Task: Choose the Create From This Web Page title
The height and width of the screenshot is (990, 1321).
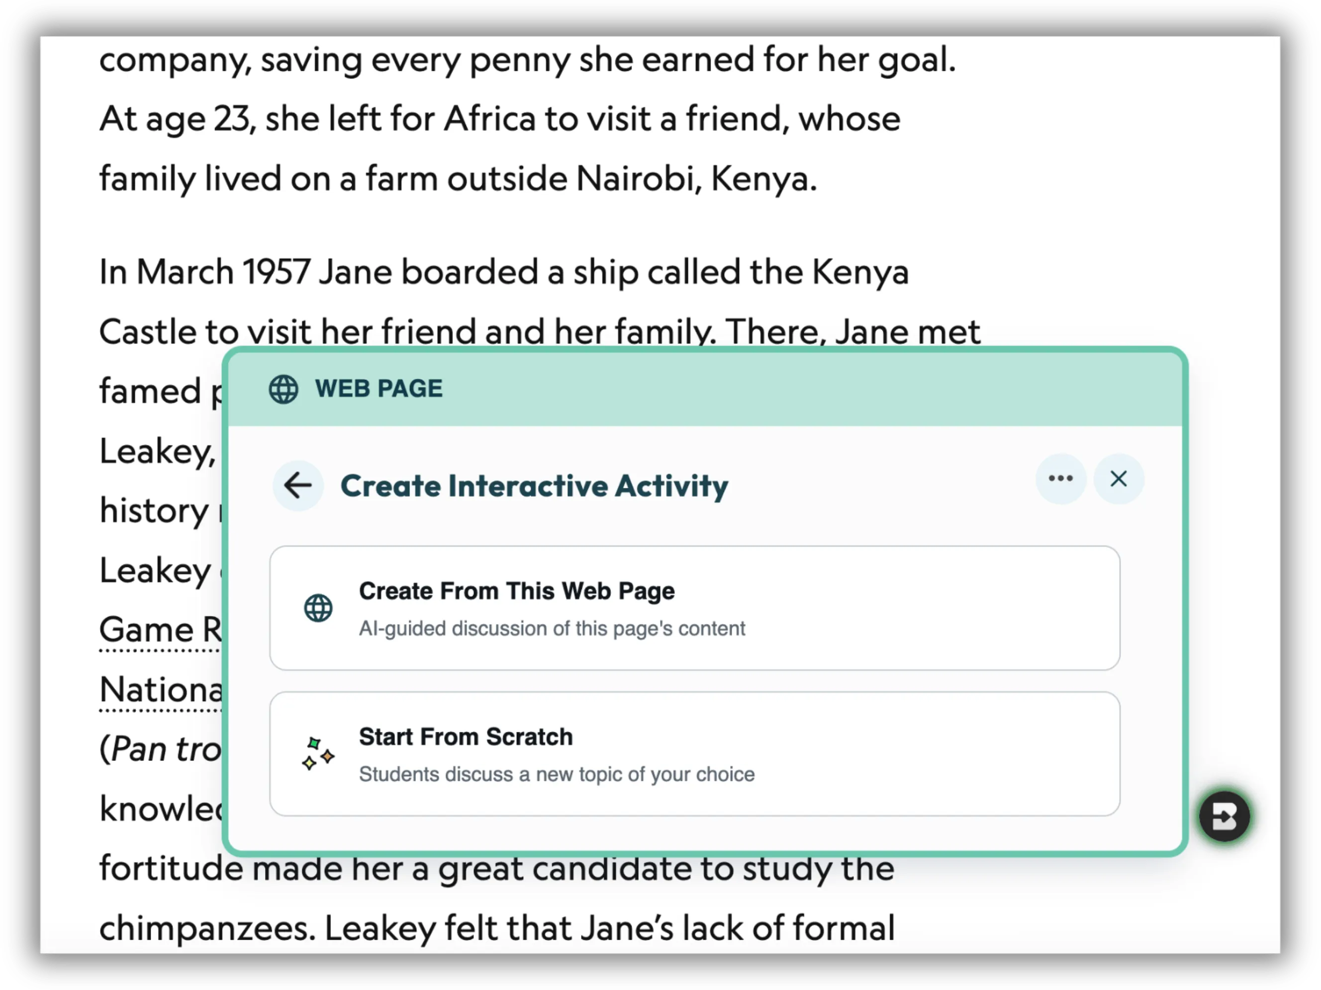Action: tap(517, 591)
